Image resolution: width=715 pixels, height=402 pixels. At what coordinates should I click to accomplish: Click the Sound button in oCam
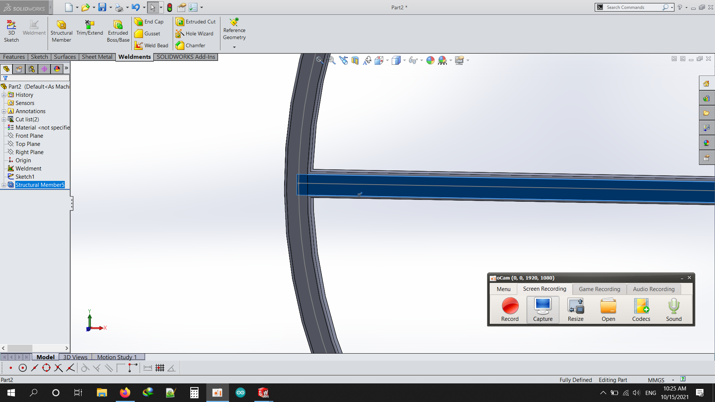[x=674, y=310]
